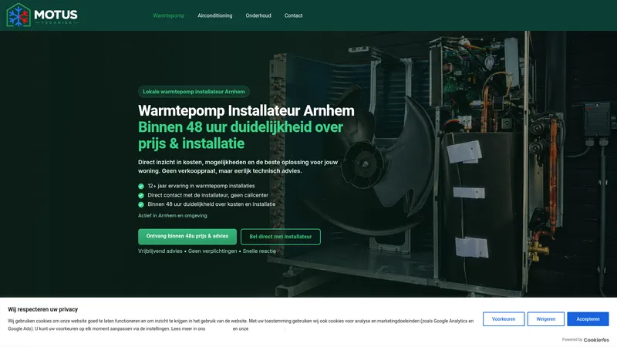Open the Airconditioning menu item
617x347 pixels.
click(215, 15)
